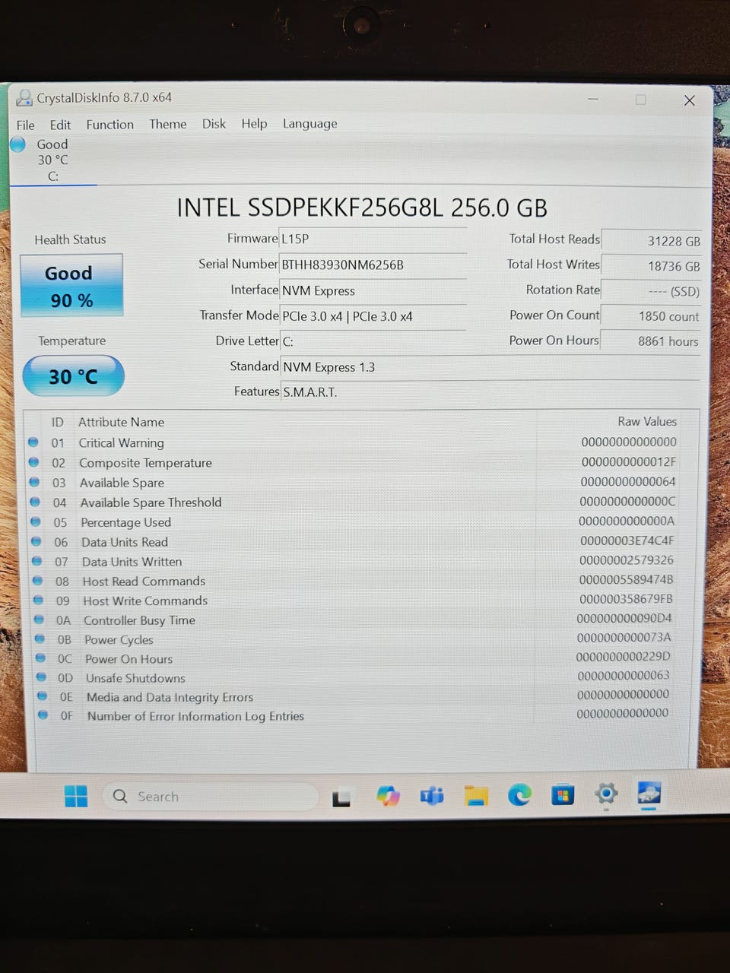Click the Interface field NVM Express

[373, 290]
